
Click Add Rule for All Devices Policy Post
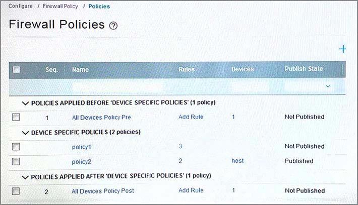pyautogui.click(x=191, y=190)
